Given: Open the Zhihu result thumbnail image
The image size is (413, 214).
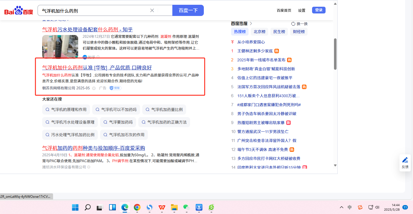Looking at the screenshot, I should (60, 46).
